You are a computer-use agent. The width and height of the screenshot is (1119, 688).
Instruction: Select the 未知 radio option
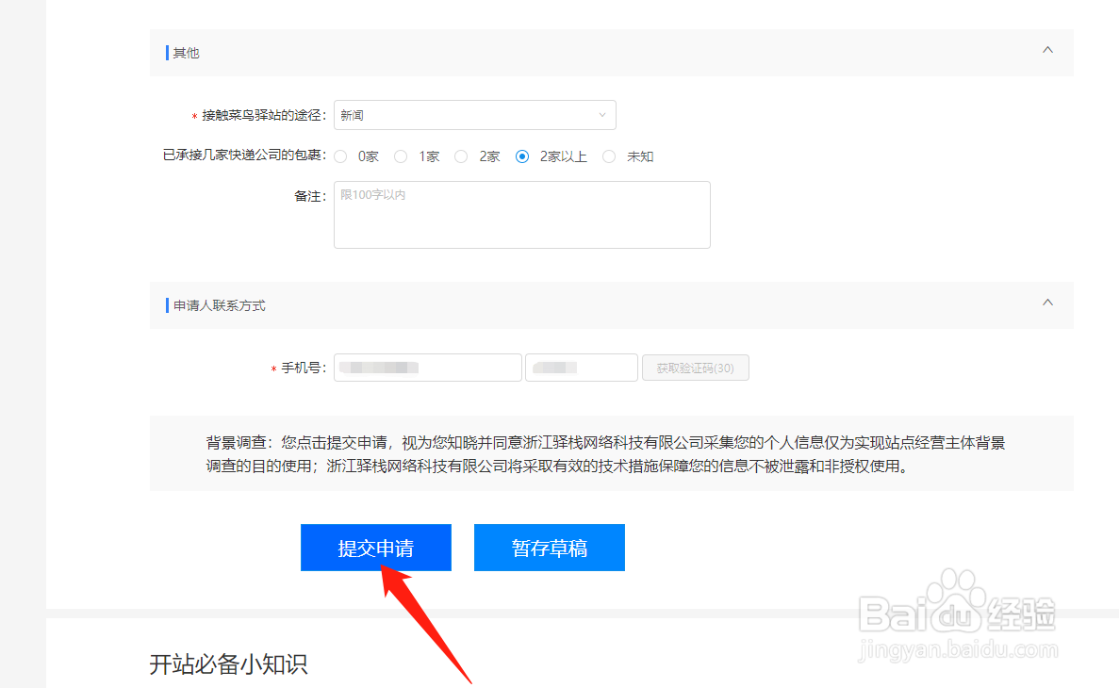609,157
